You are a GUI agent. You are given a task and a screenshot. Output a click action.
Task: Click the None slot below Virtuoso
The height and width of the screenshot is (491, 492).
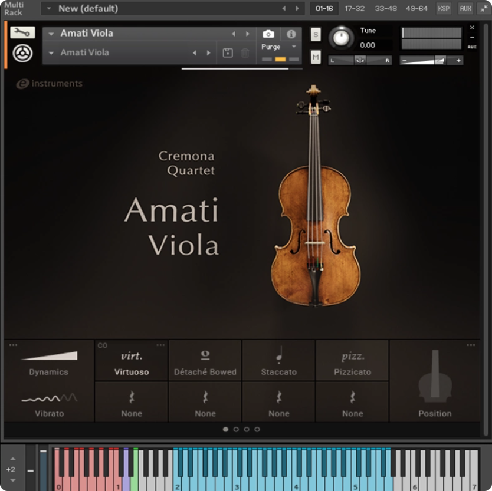pos(132,402)
